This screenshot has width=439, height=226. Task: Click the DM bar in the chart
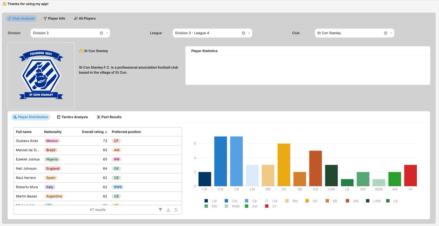315,168
